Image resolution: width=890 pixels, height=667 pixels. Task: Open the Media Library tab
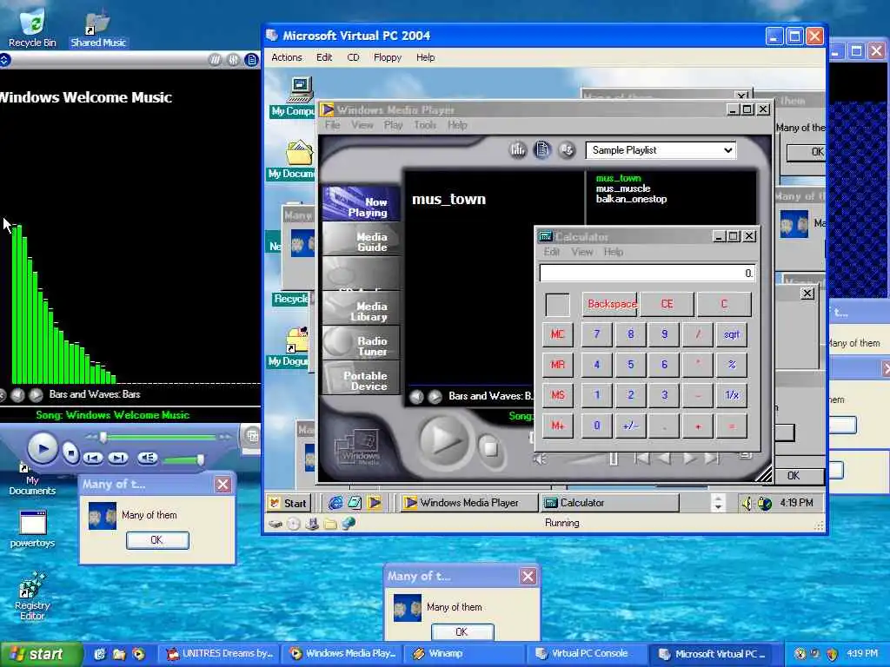[x=361, y=308]
